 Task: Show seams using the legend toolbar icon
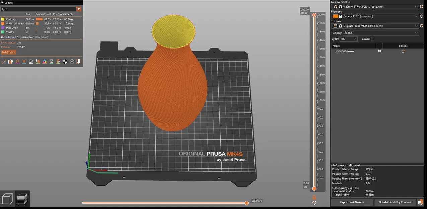coord(31,62)
